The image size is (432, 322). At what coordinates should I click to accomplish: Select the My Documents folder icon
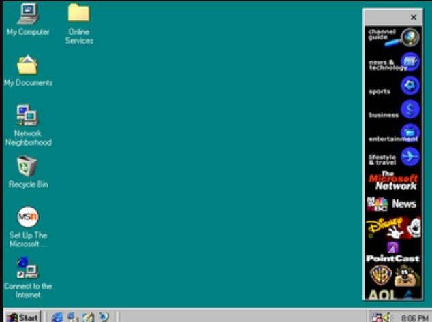pos(27,65)
